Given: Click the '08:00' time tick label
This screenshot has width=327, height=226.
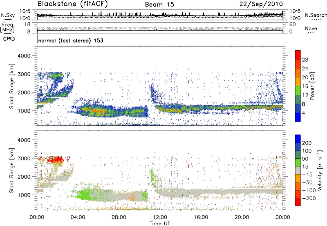Looking at the screenshot, I should coord(119,217).
